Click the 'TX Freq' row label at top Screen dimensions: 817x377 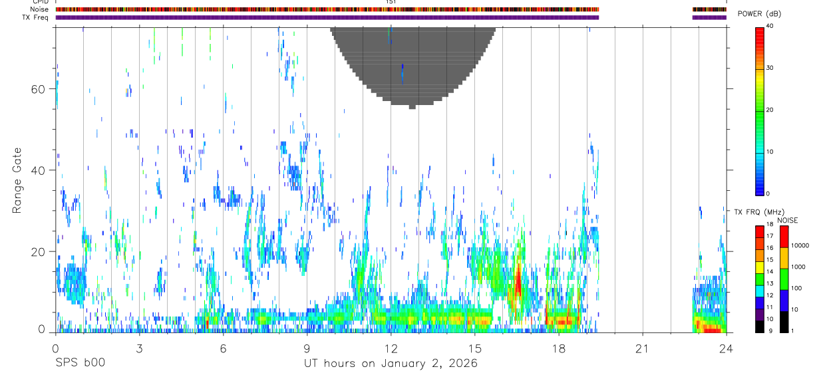point(36,17)
